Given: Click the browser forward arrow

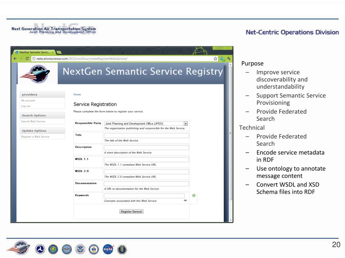Looking at the screenshot, I should pos(21,58).
